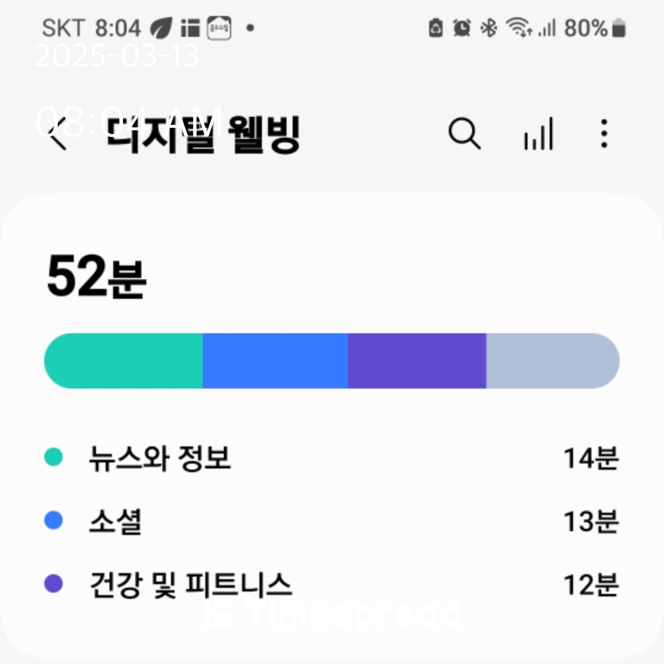Image resolution: width=664 pixels, height=664 pixels.
Task: Open the bar chart statistics icon
Action: (x=538, y=134)
